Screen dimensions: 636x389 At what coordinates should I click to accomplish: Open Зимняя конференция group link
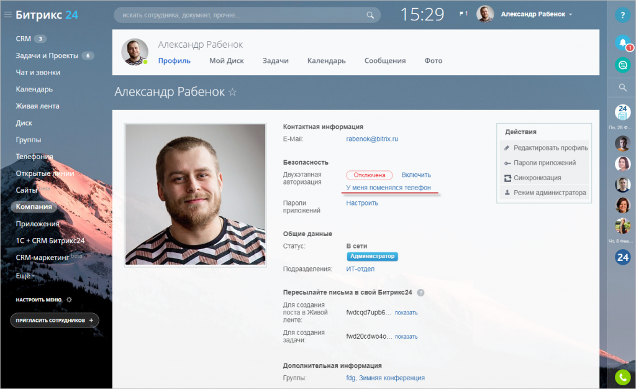click(x=392, y=378)
